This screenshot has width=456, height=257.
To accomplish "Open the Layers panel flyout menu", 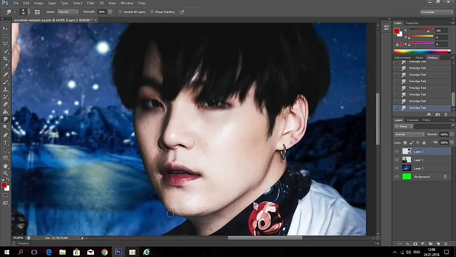I will (x=452, y=120).
